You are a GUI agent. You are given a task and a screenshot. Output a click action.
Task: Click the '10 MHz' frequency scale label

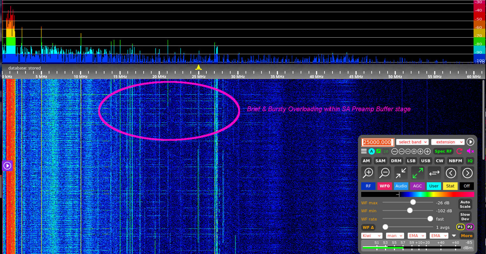pyautogui.click(x=81, y=77)
